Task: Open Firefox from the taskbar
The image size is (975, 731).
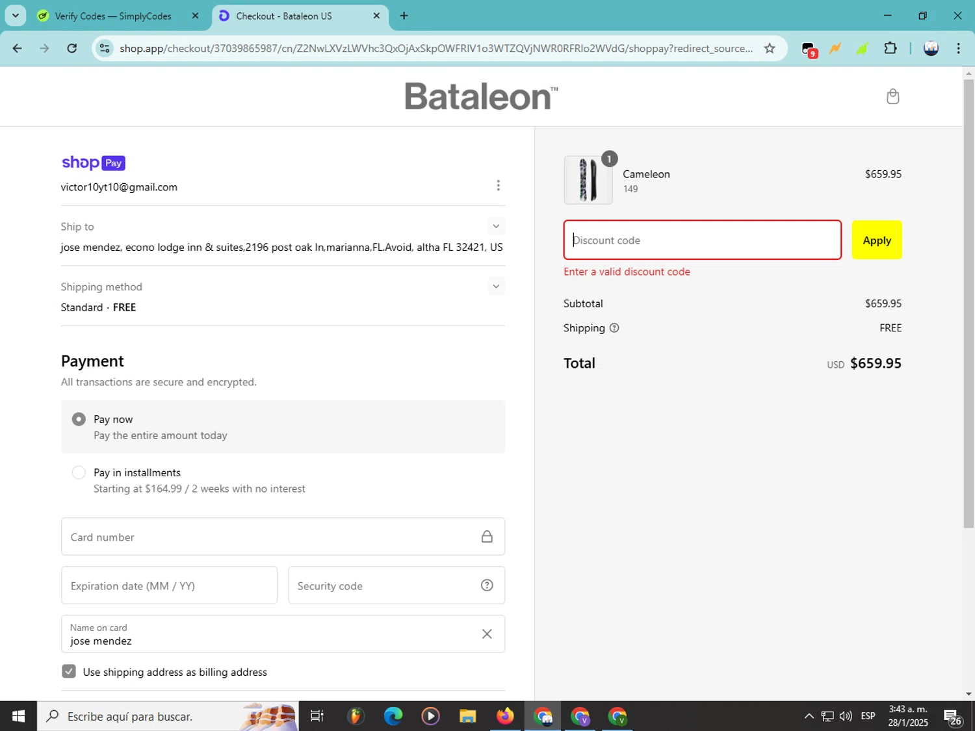Action: point(505,716)
